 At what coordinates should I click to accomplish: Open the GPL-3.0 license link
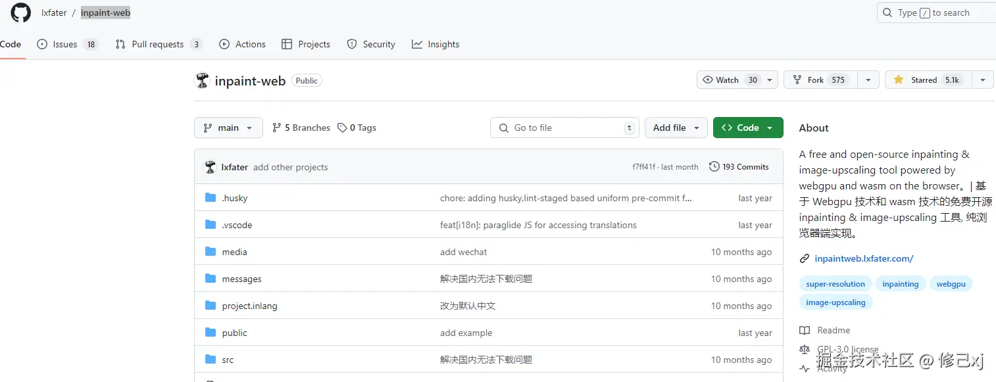pos(839,349)
